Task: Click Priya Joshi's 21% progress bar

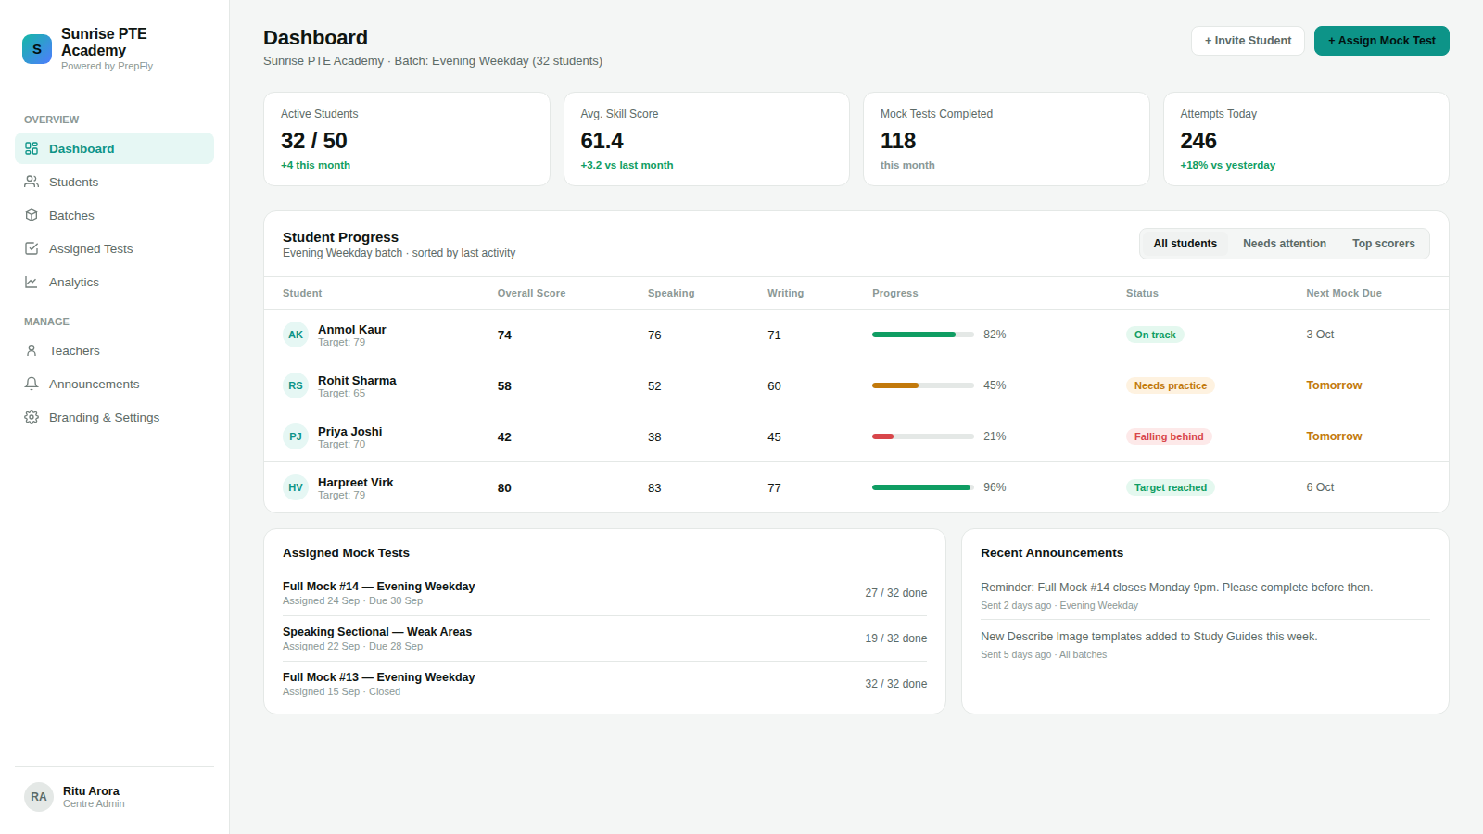Action: click(923, 436)
